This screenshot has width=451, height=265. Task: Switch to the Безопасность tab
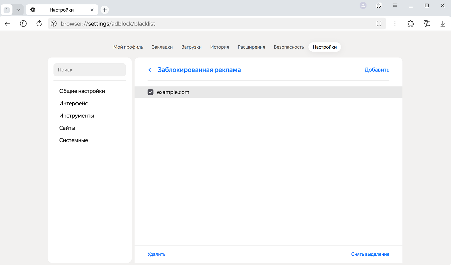click(x=289, y=47)
